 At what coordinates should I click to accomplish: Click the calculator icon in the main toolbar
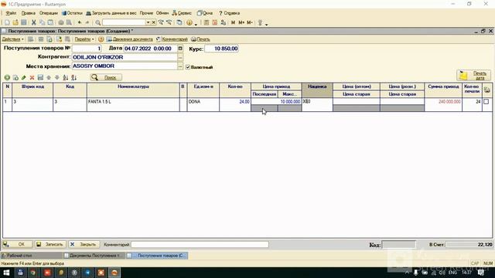click(207, 22)
